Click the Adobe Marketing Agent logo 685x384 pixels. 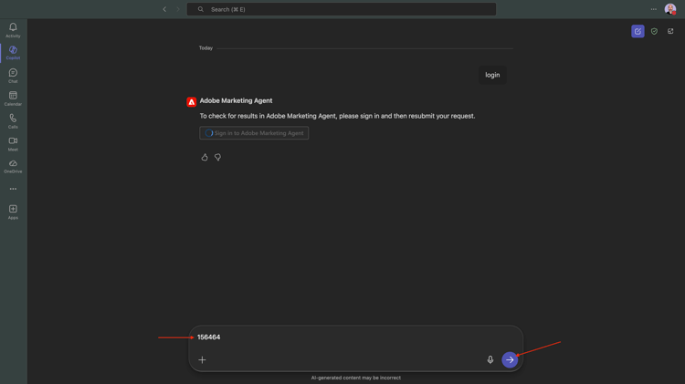[192, 101]
